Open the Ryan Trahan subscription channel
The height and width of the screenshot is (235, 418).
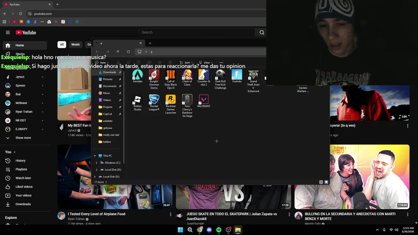[x=25, y=112]
